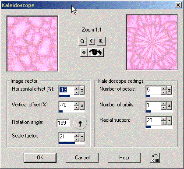This screenshot has width=184, height=169.
Task: Click the Vertical offset slider bar
Action: pos(72,111)
